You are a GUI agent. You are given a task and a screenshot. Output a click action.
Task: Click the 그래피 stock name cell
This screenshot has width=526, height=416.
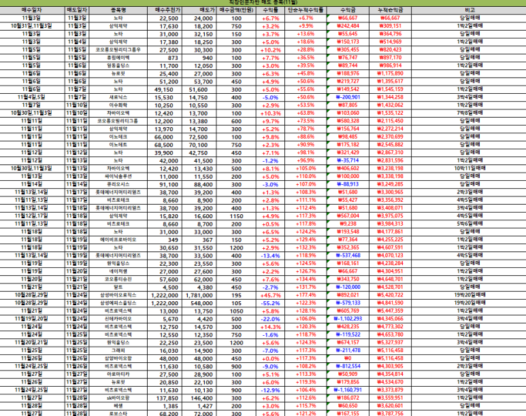coord(118,351)
